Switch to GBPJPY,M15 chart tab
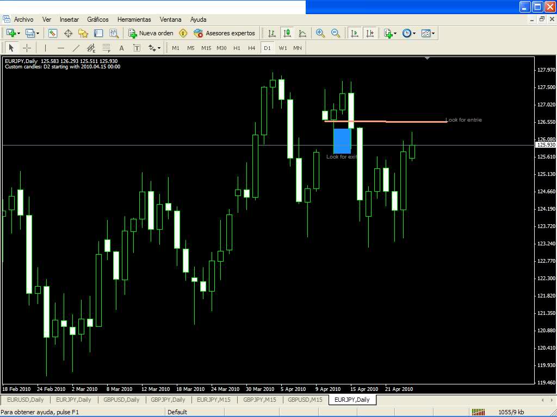Screen dimensions: 557x417 click(259, 400)
